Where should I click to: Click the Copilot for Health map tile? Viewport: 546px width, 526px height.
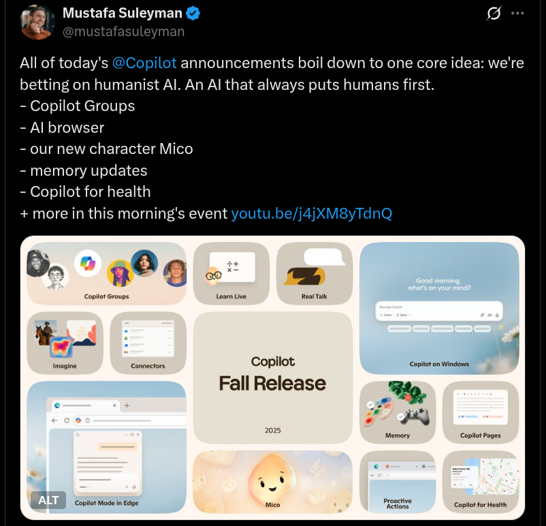point(481,482)
